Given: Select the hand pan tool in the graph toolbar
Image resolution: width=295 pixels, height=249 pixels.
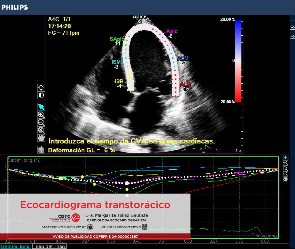Looking at the screenshot, I should tap(285, 179).
